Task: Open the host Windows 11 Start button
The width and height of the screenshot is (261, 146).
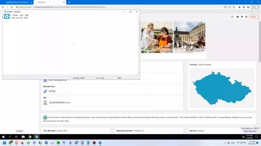Action: click(4, 143)
